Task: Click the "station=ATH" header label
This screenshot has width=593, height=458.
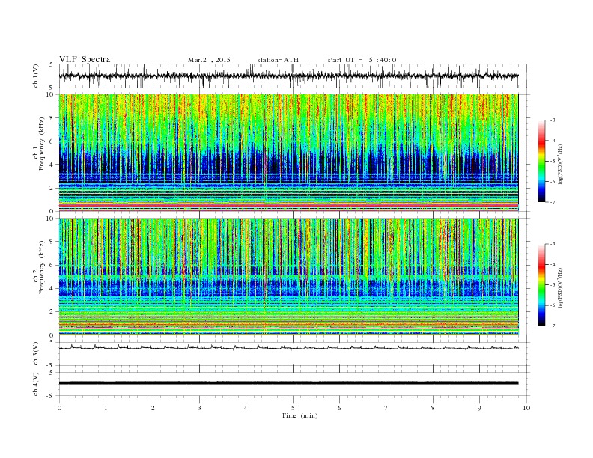Action: pos(278,60)
